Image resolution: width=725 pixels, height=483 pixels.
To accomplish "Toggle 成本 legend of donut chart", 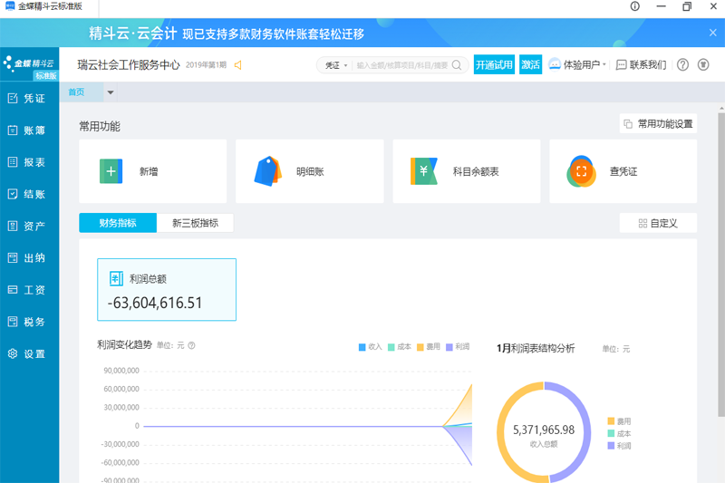I will [x=619, y=433].
